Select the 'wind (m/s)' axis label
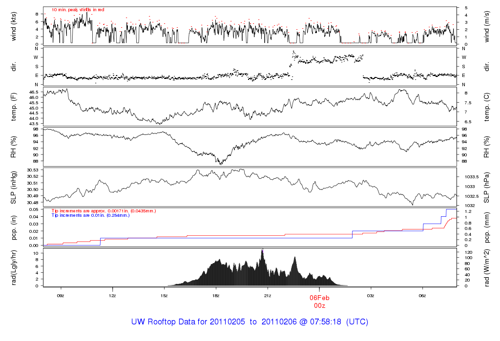 (x=487, y=27)
